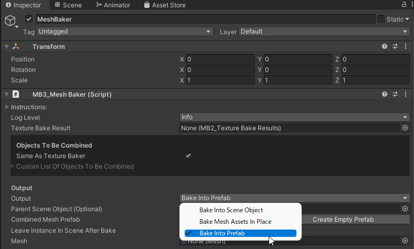Open the Layer dropdown showing Default
Screen dimensions: 414x249
pyautogui.click(x=324, y=32)
